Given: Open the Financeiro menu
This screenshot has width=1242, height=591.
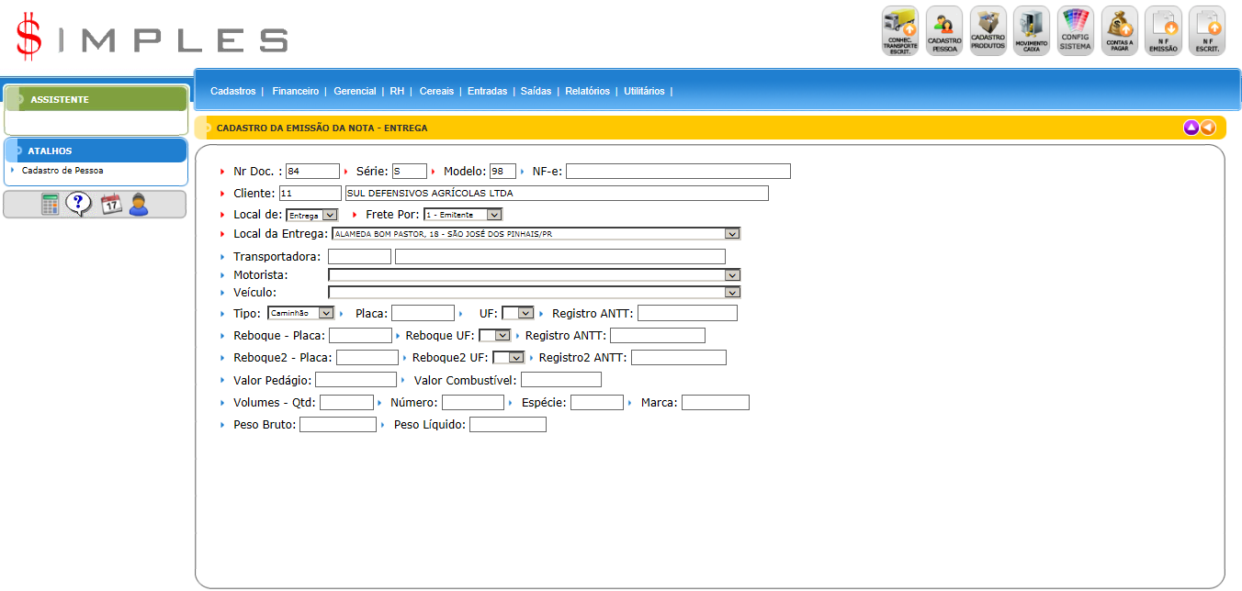Looking at the screenshot, I should click(x=295, y=92).
